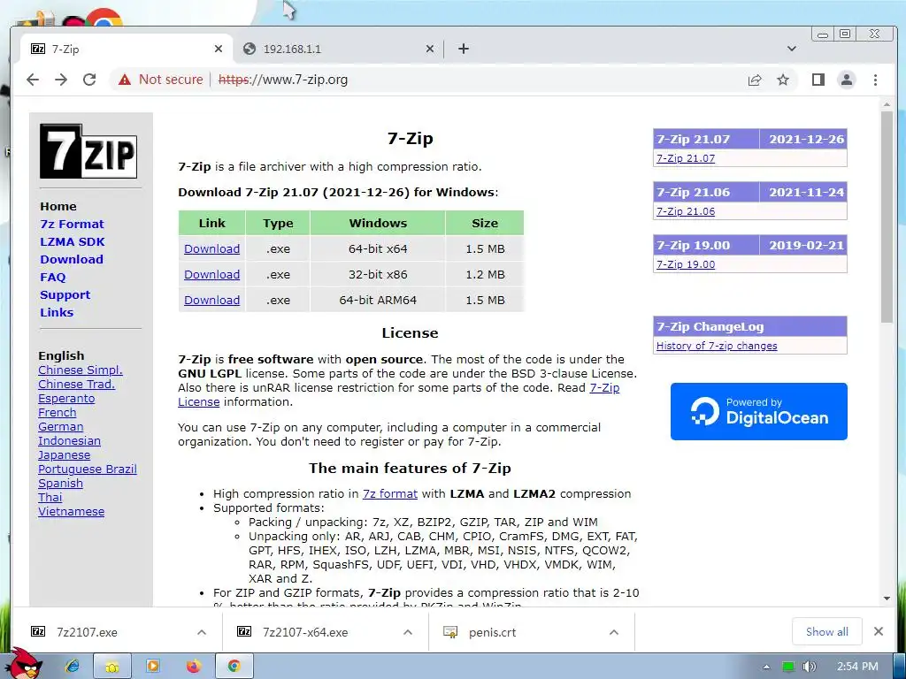906x679 pixels.
Task: Switch language to Vietnamese
Action: (71, 512)
